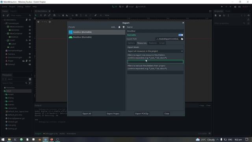Toggle the Runnable switch
Viewport: 252px width, 142px height.
[x=181, y=35]
